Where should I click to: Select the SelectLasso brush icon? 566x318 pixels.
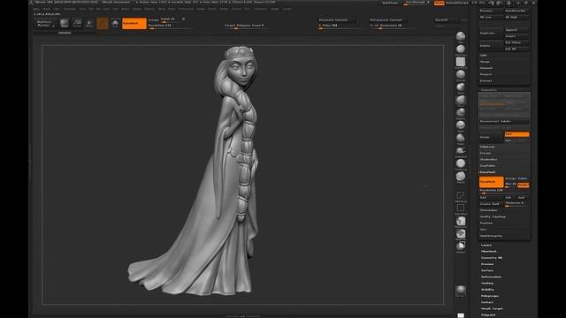[x=461, y=195]
